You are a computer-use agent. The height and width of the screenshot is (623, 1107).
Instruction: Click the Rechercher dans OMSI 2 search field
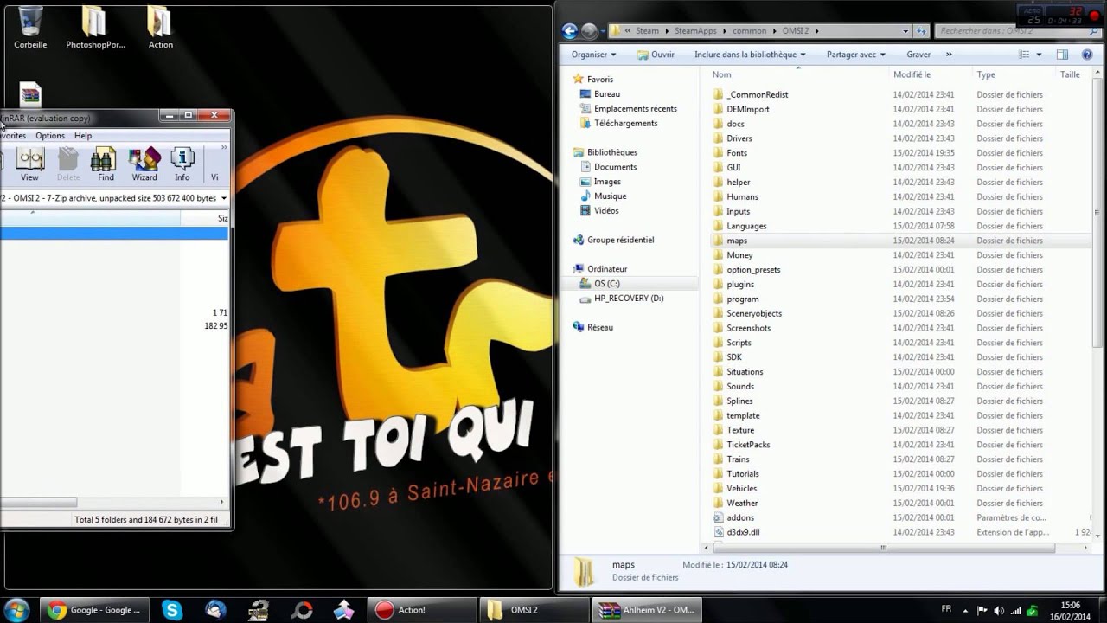tap(1010, 31)
